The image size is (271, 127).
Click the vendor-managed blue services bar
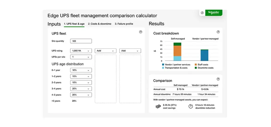tap(204, 55)
